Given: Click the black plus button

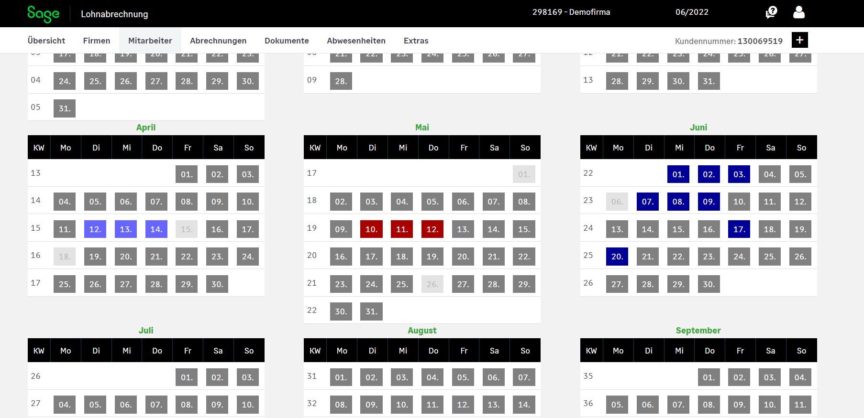Looking at the screenshot, I should (799, 40).
